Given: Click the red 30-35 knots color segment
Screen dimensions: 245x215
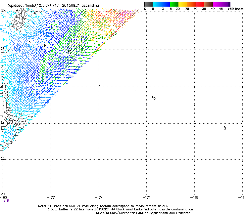Looking at the screenshot, I should click(200, 4).
